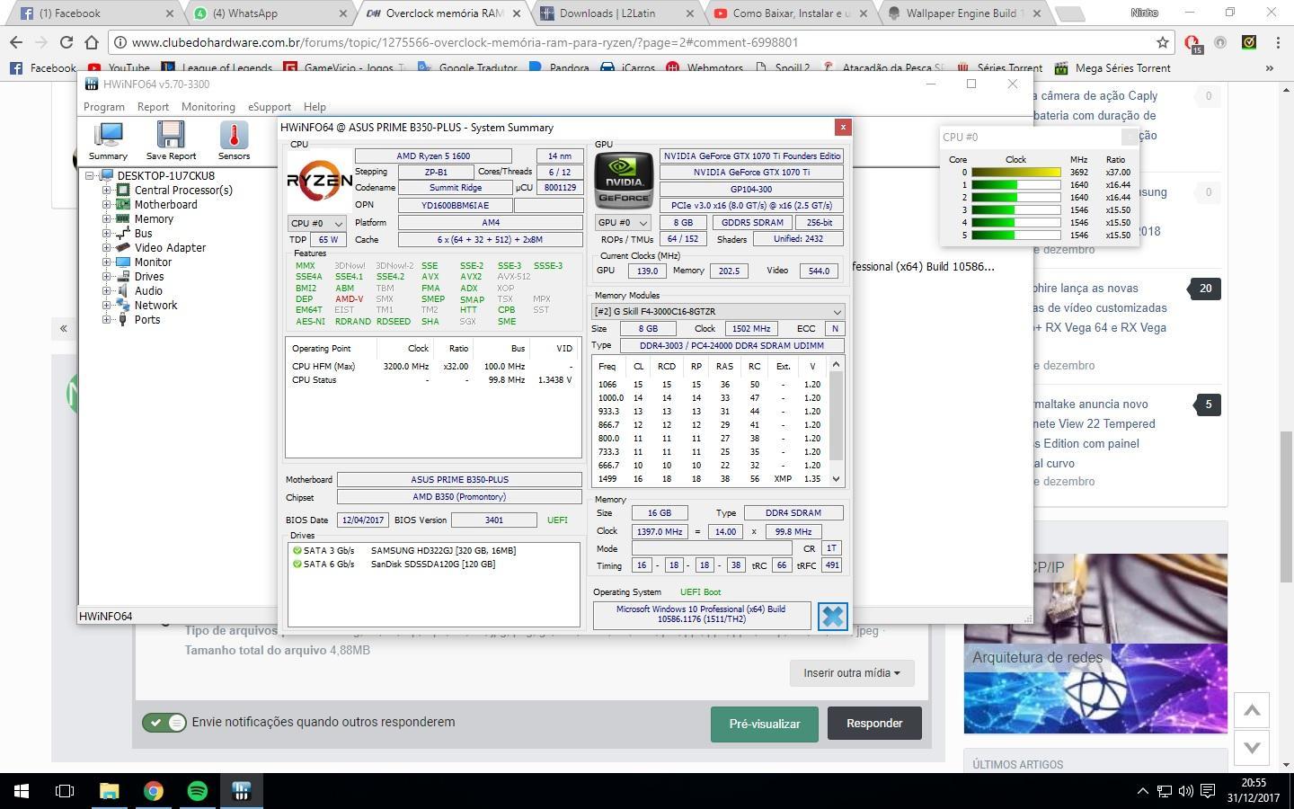
Task: Open the 'Inserir outra mídia' dropdown
Action: point(852,672)
